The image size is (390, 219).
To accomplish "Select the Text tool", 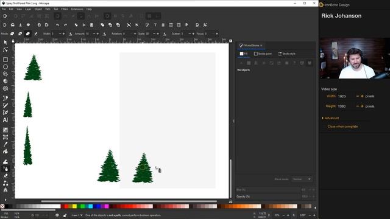I will (x=5, y=120).
